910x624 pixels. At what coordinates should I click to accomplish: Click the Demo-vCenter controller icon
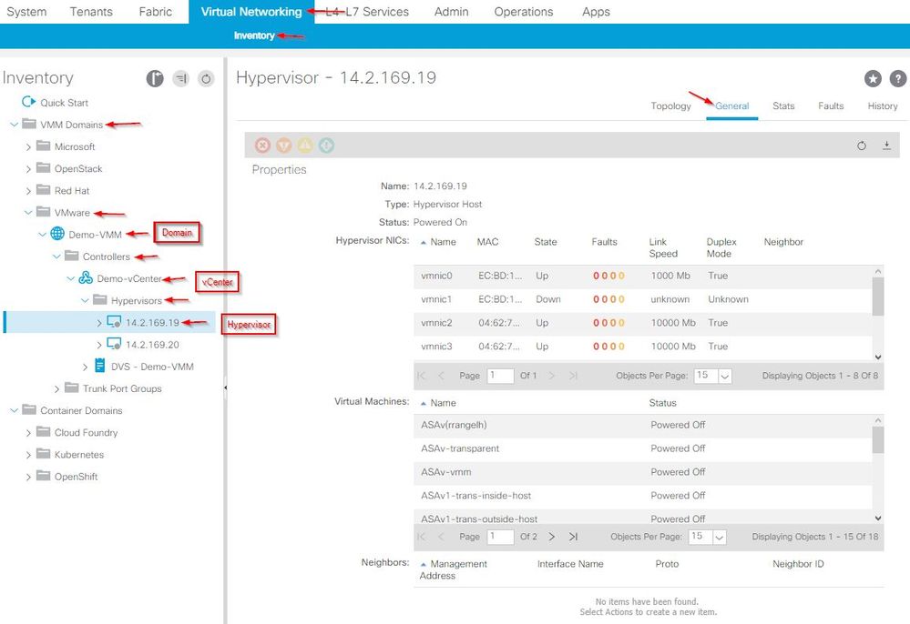pos(86,278)
